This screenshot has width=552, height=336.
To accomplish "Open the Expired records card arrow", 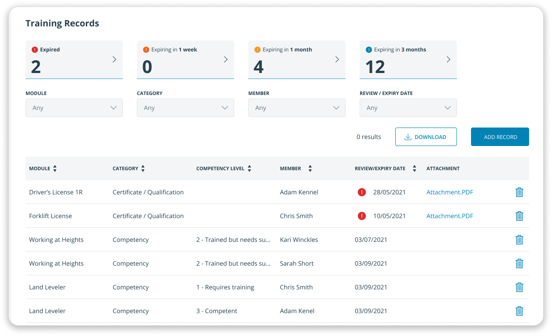I will point(114,59).
